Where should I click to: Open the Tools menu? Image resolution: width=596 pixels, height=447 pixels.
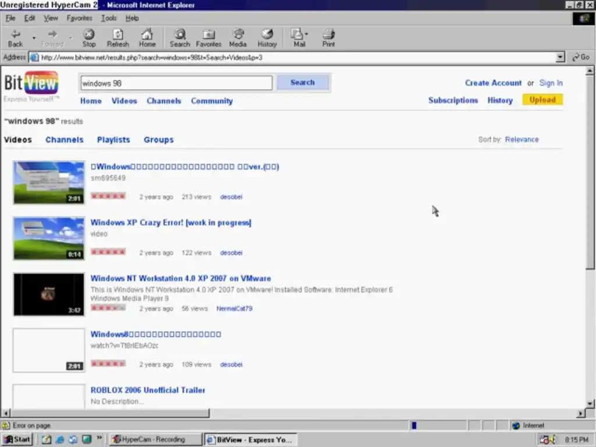(x=109, y=18)
